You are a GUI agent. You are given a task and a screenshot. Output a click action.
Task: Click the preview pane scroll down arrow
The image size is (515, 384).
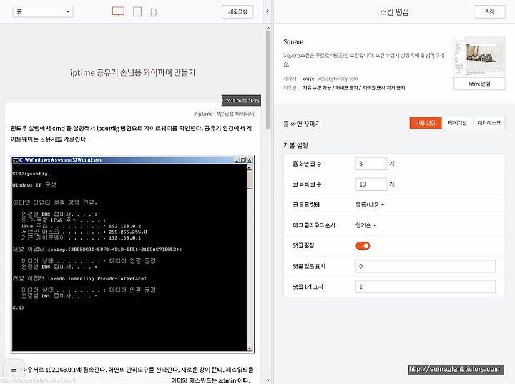268,380
